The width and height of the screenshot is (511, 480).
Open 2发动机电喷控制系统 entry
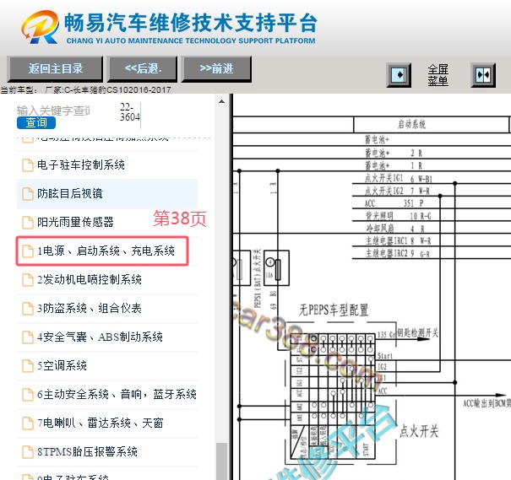(x=90, y=279)
